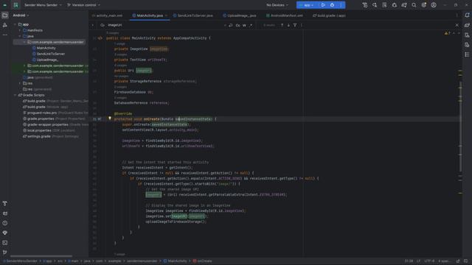472x265 pixels.
Task: Click the Search Everywhere magnifier icon
Action: 414,5
